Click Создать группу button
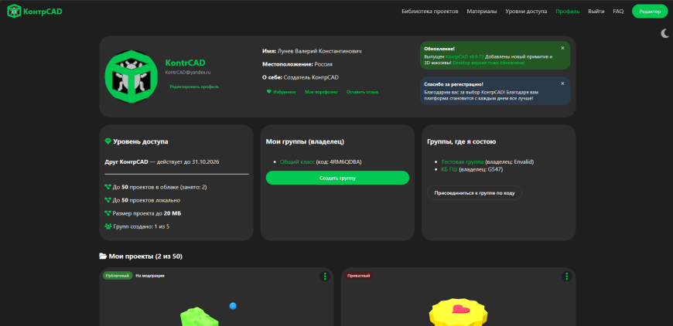The image size is (673, 326). tap(337, 178)
